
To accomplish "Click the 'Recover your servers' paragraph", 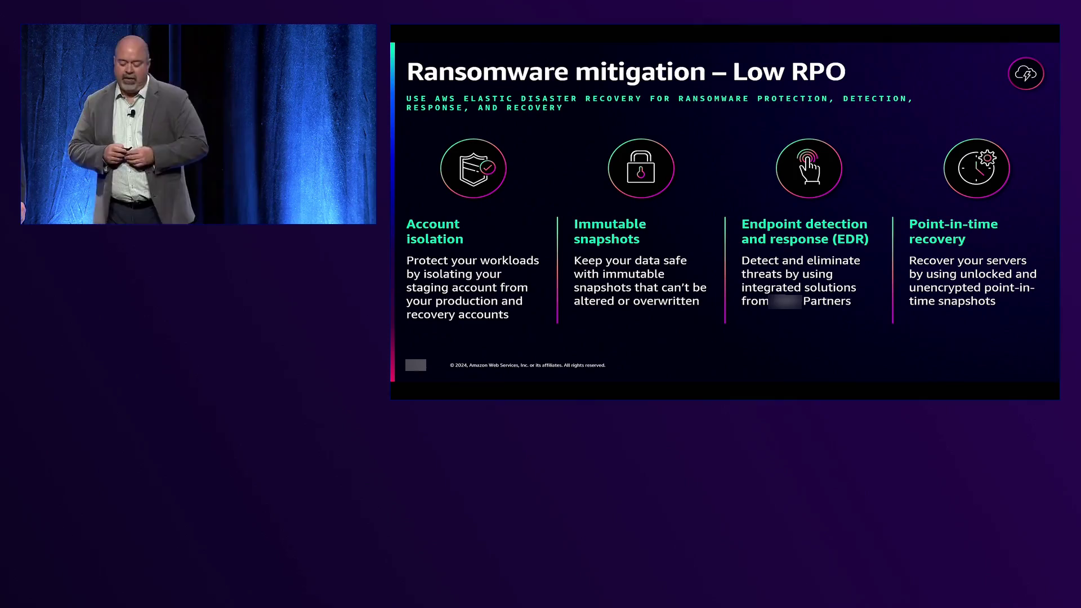I will coord(972,280).
